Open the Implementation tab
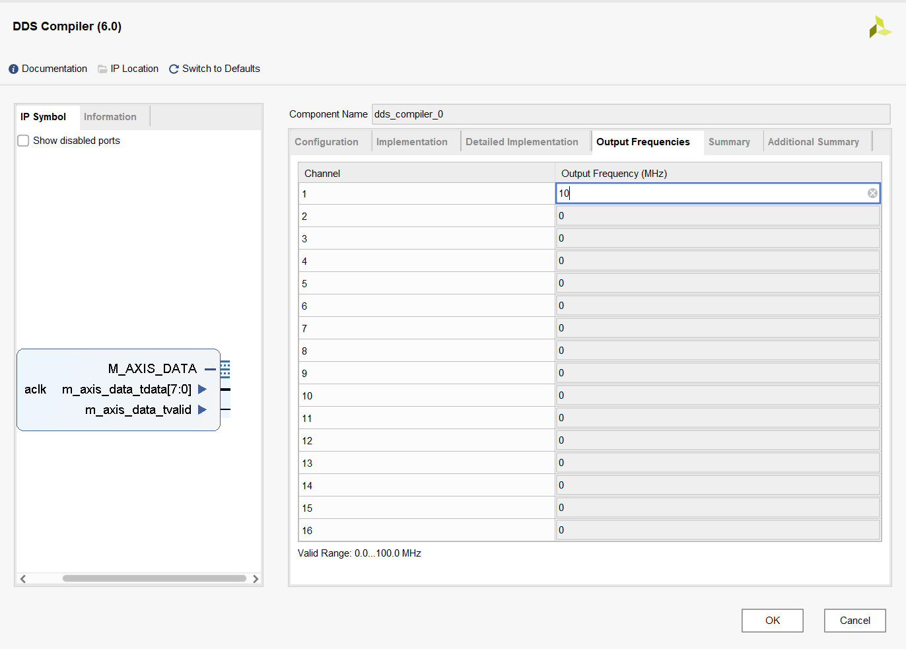Screen dimensions: 906x649 pos(412,142)
